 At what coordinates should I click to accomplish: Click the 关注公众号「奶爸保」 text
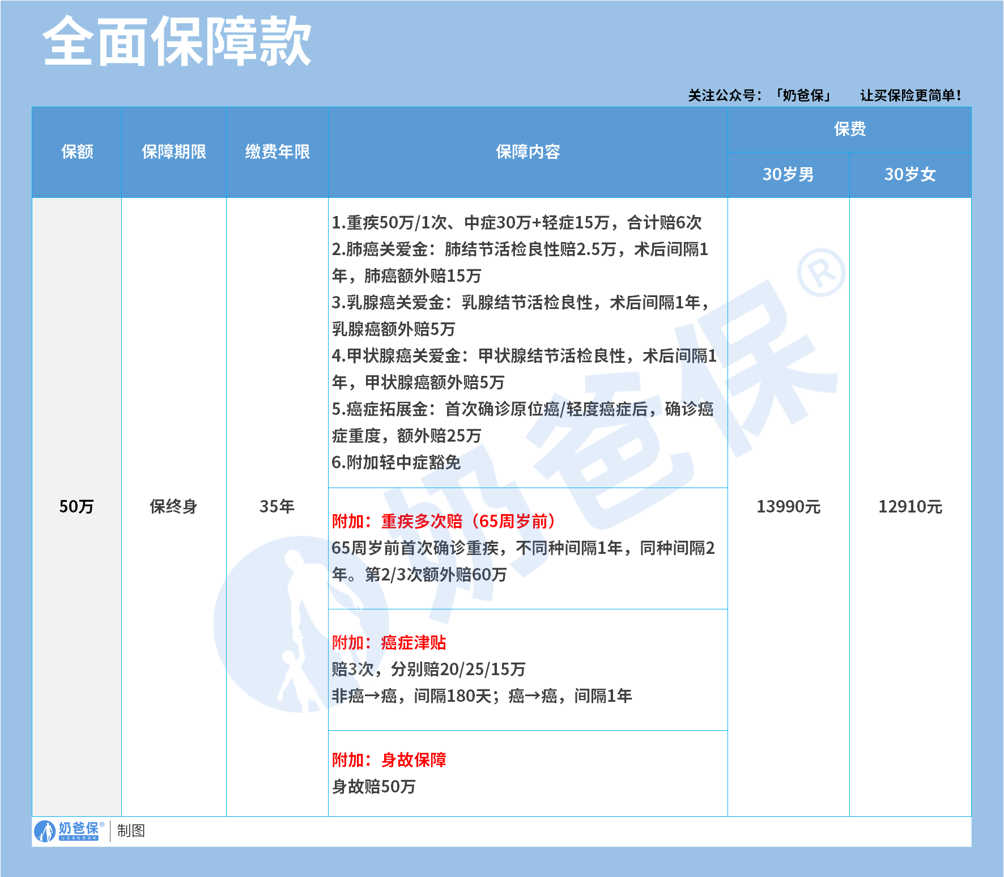pyautogui.click(x=759, y=95)
